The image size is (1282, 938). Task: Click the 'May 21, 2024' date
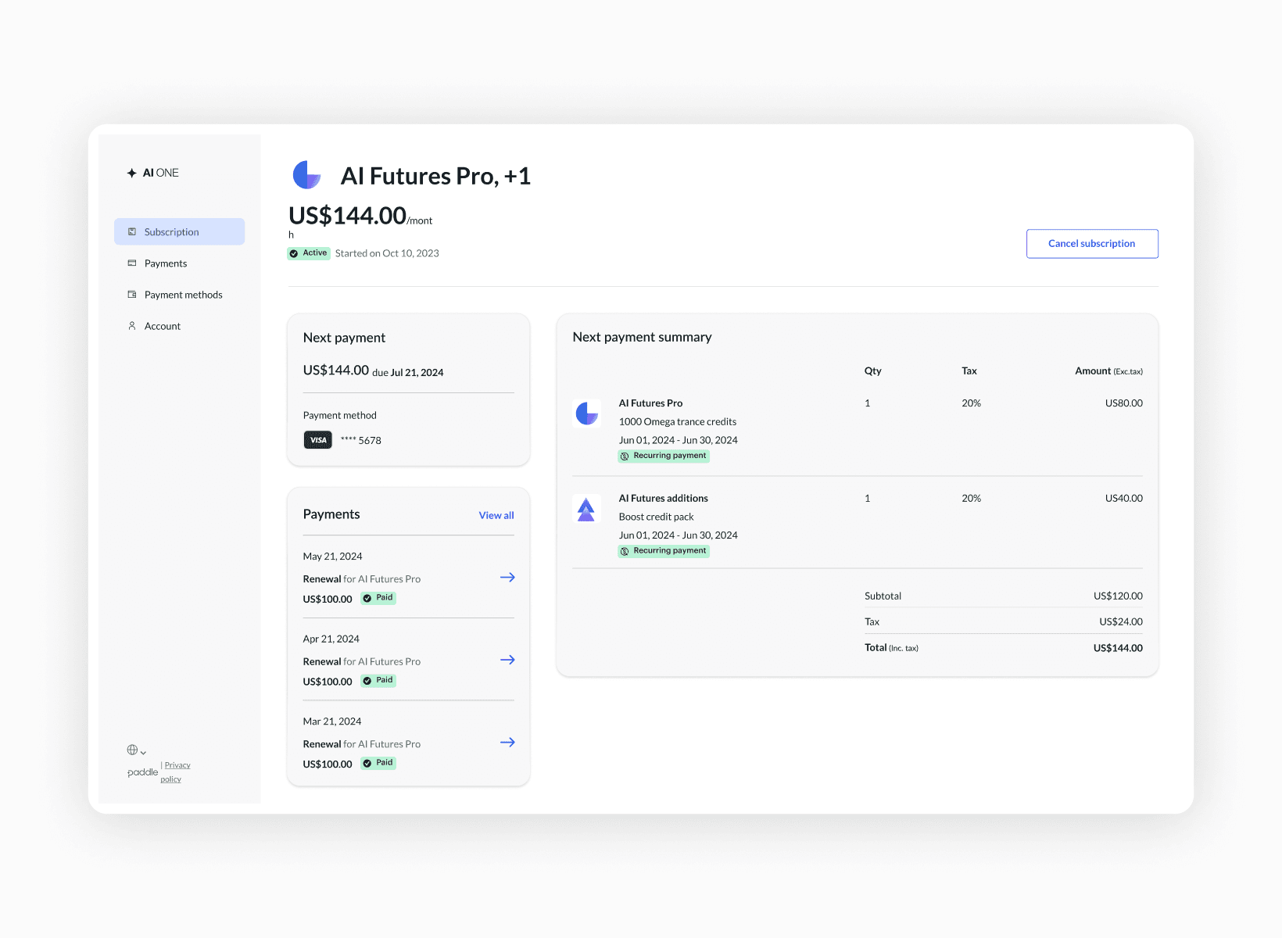tap(332, 557)
